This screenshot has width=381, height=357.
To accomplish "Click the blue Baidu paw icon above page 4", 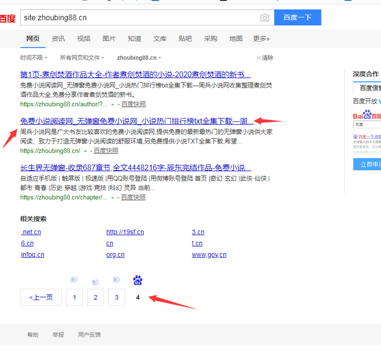I will click(138, 280).
